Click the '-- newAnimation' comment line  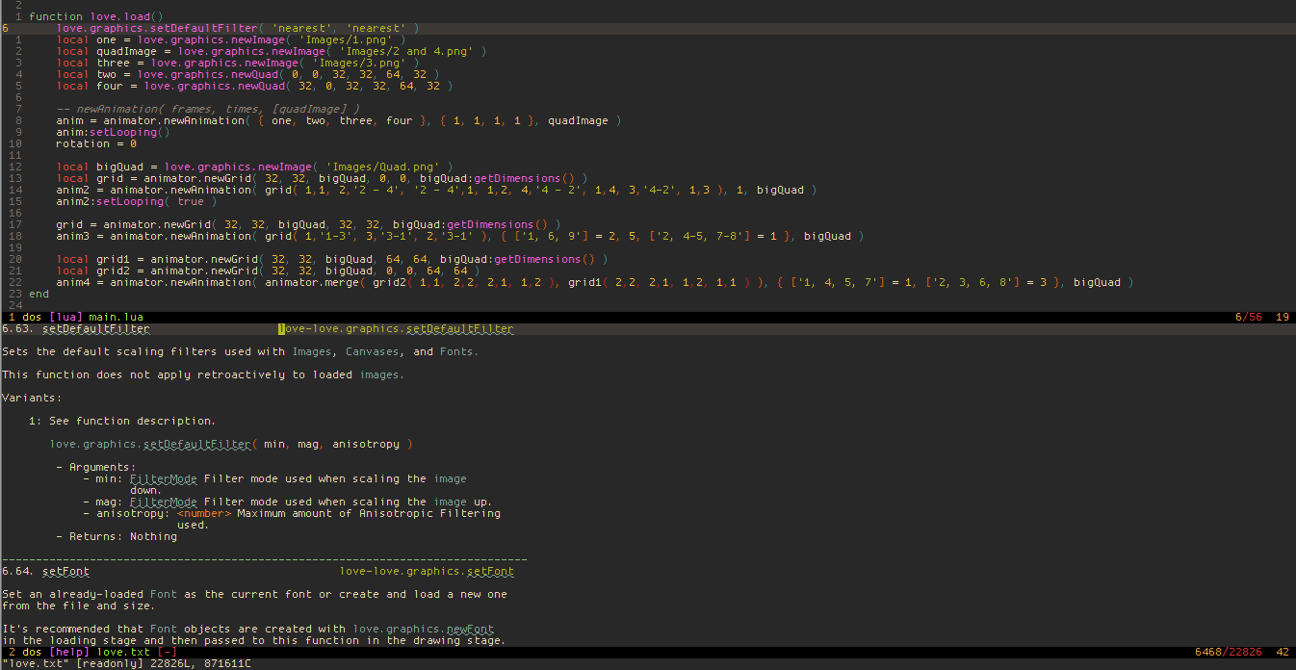pos(207,110)
